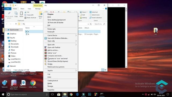Click the volume icon in the system tray

pyautogui.click(x=155, y=94)
